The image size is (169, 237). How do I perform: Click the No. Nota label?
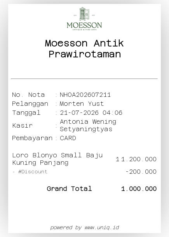(28, 95)
